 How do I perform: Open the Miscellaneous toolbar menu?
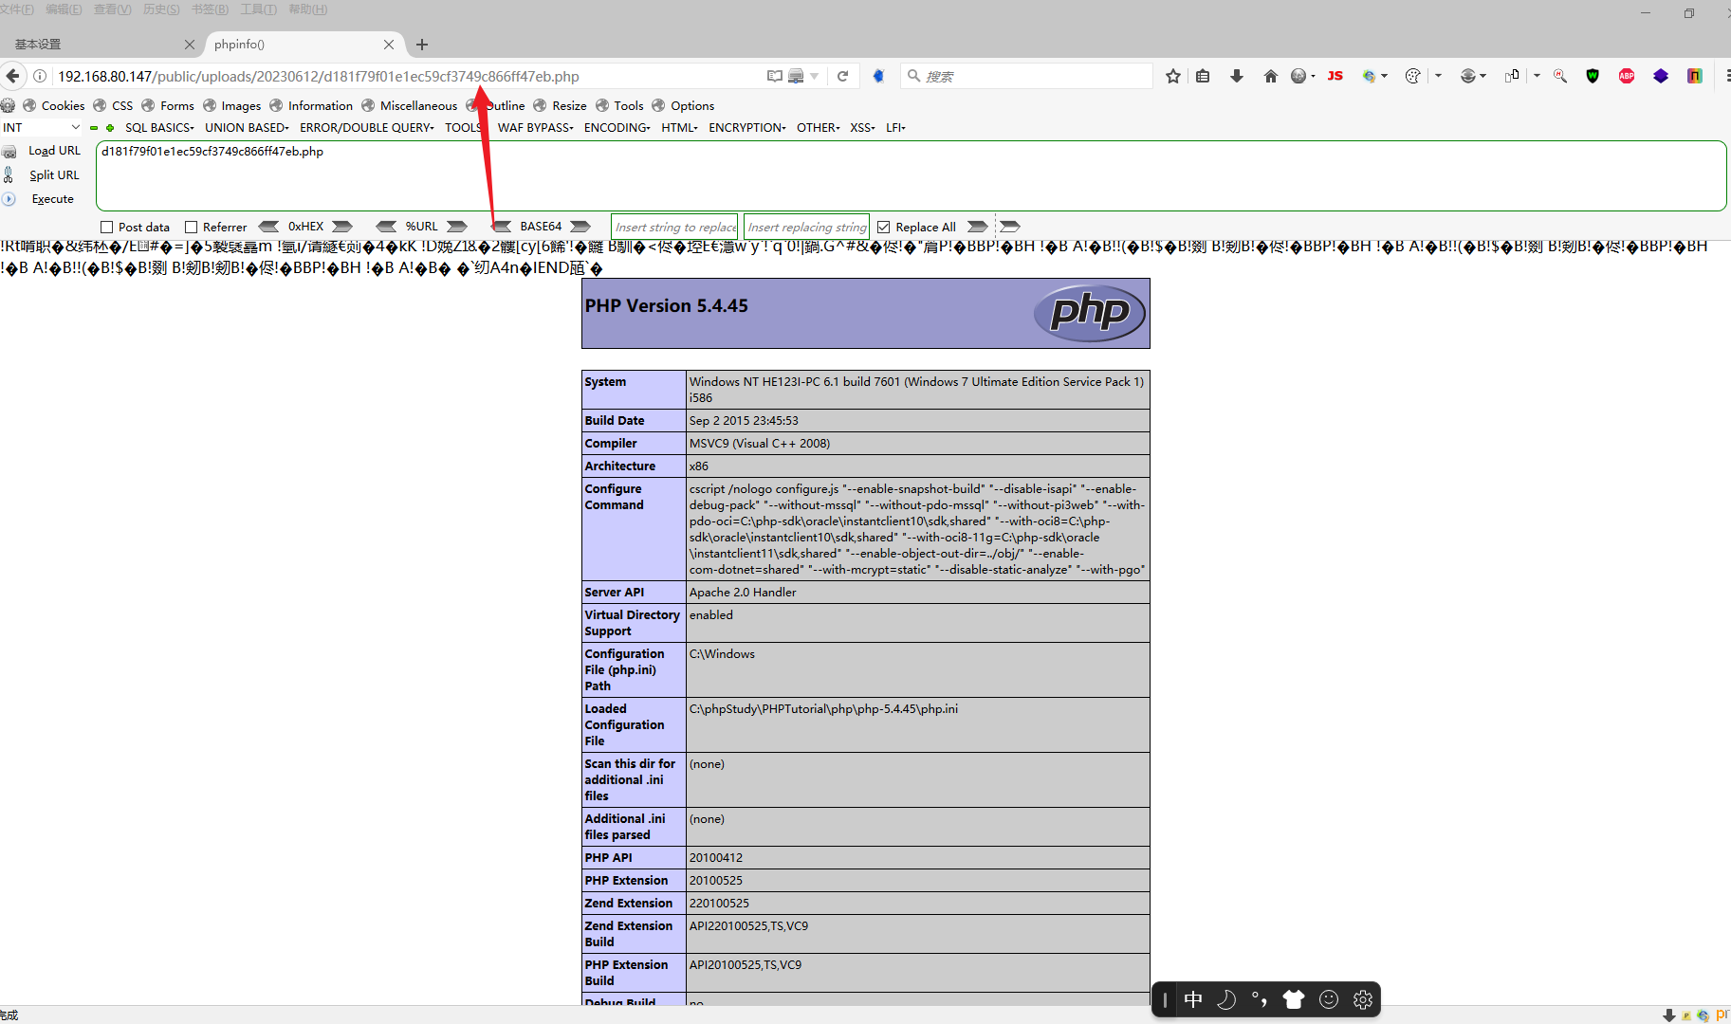coord(409,105)
